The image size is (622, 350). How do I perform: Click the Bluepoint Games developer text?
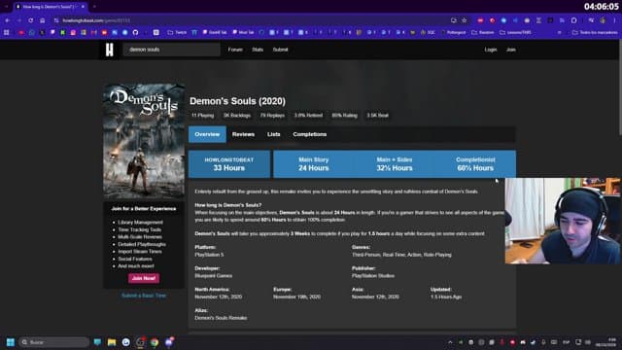(x=214, y=276)
